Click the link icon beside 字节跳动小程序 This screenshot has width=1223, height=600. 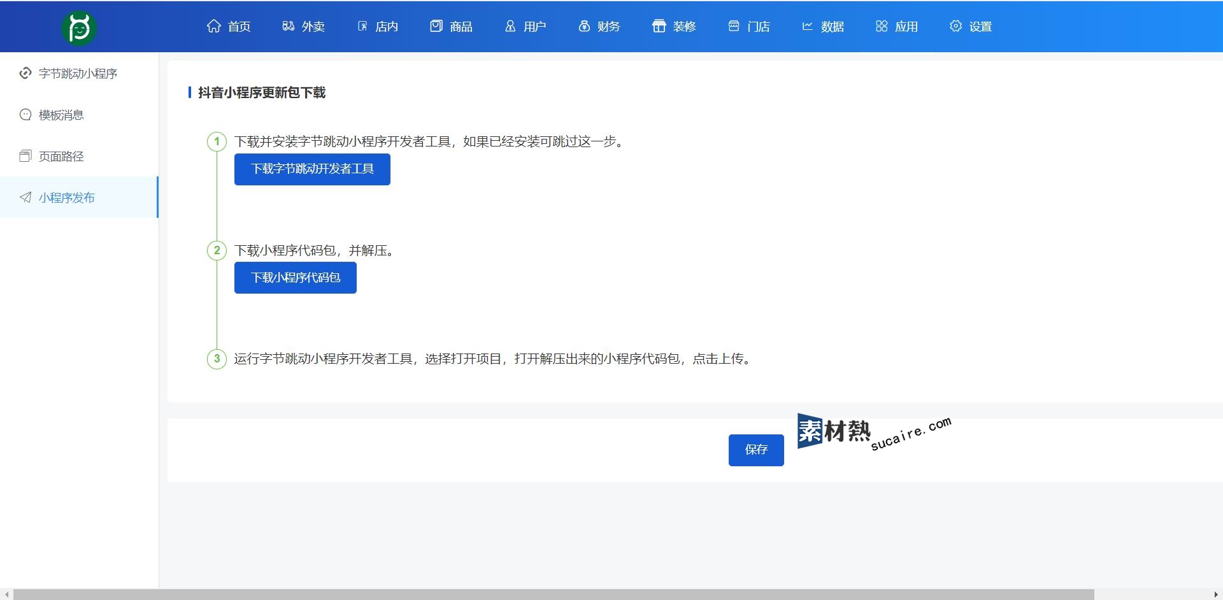pyautogui.click(x=25, y=73)
